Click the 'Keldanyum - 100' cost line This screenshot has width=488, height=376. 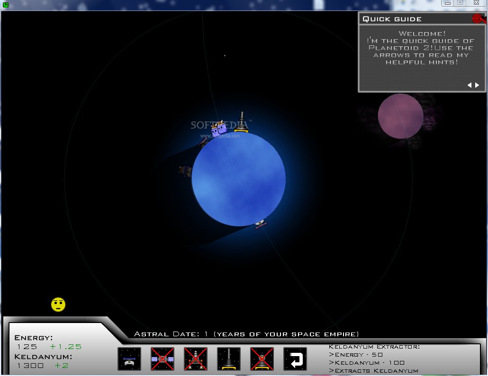click(367, 363)
